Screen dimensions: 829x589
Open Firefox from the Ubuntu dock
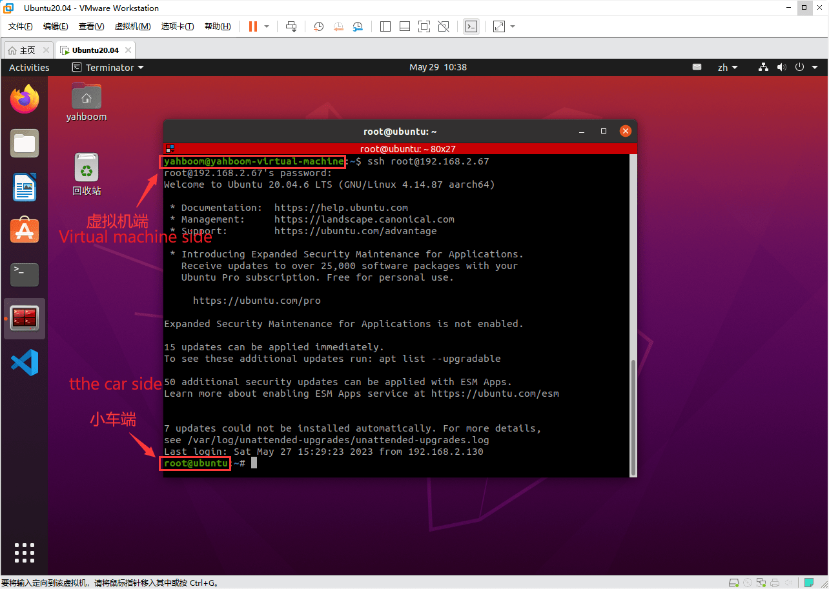(25, 99)
